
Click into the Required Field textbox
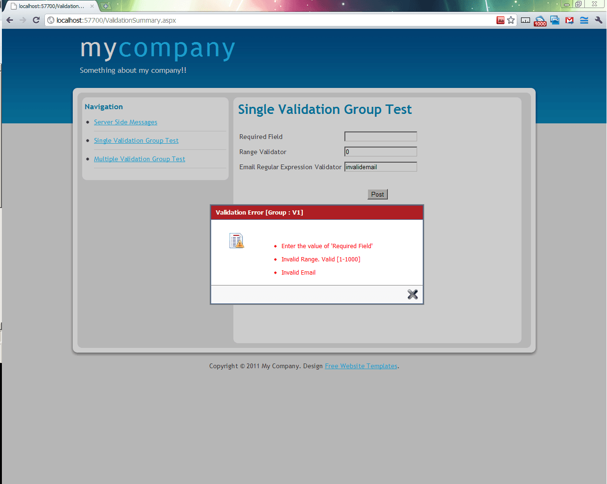(x=380, y=137)
